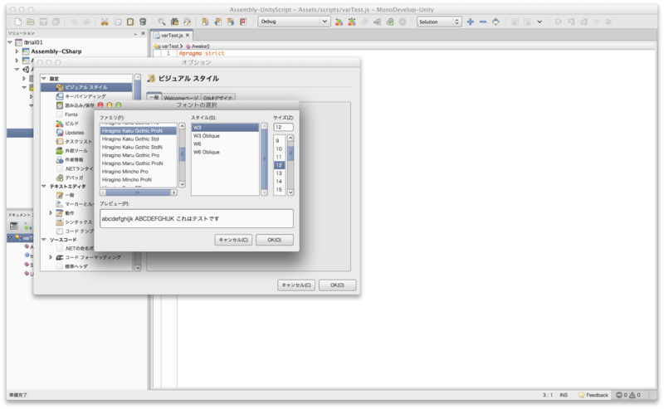Click the Awake() breadcrumb in editor
664x409 pixels.
pyautogui.click(x=198, y=46)
